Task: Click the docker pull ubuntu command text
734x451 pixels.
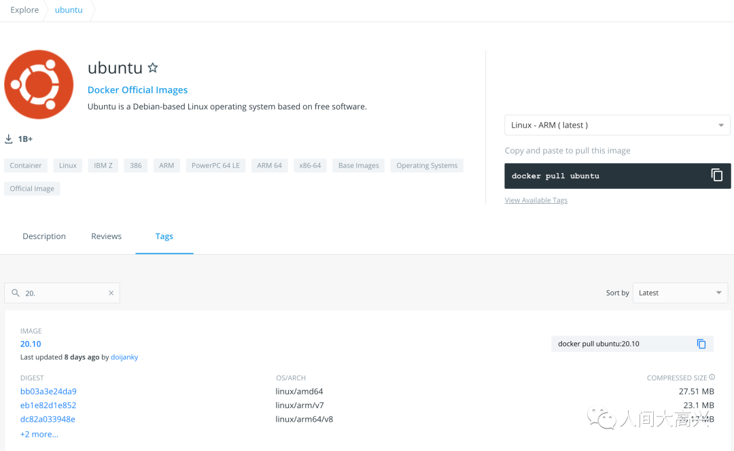Action: [x=555, y=176]
